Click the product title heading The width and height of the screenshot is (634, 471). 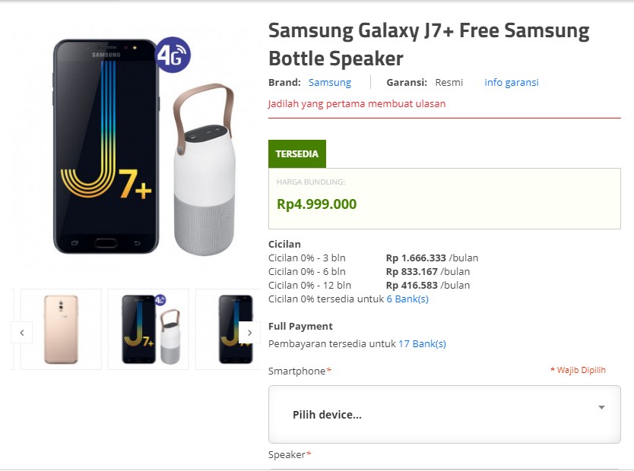click(429, 44)
